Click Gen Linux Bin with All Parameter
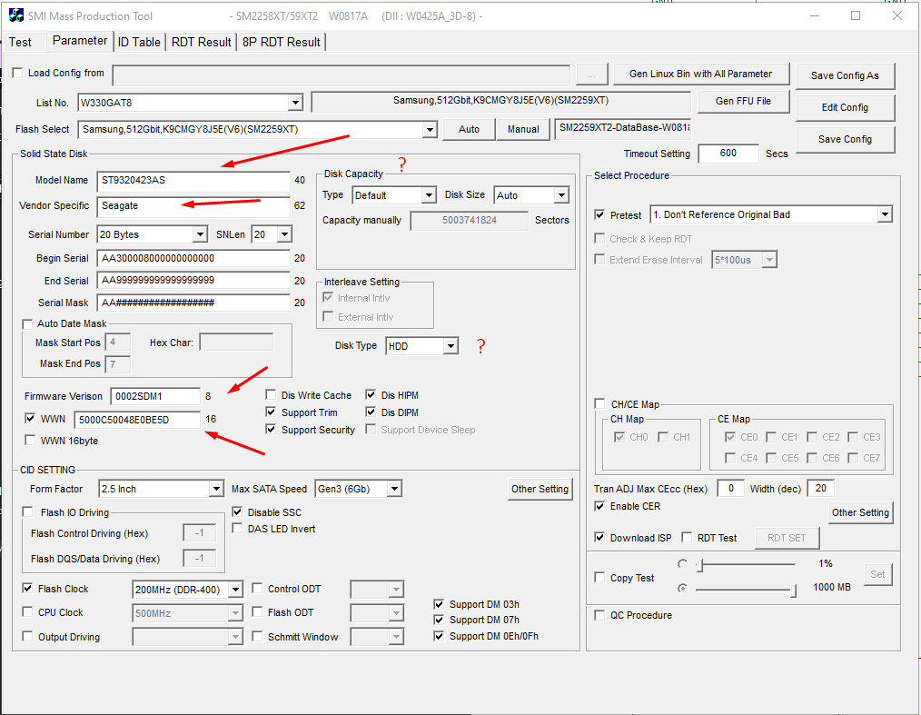921x715 pixels. click(x=701, y=74)
